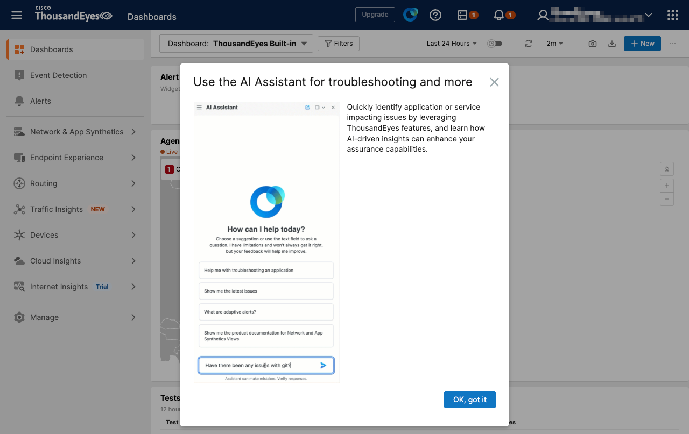Click the download dashboard icon
The height and width of the screenshot is (434, 689).
(611, 44)
